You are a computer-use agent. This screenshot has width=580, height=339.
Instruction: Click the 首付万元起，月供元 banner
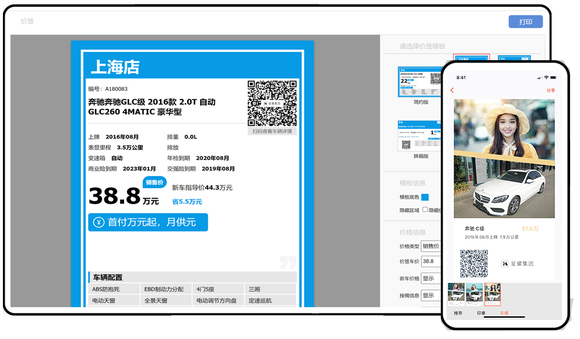click(148, 223)
